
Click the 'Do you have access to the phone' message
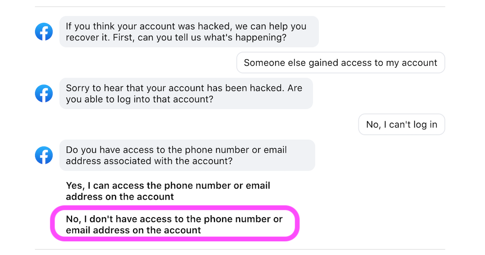coord(187,155)
